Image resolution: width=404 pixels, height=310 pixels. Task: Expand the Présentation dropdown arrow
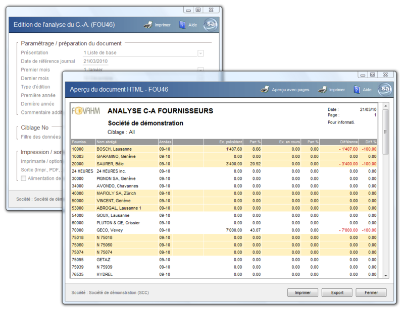pos(200,53)
